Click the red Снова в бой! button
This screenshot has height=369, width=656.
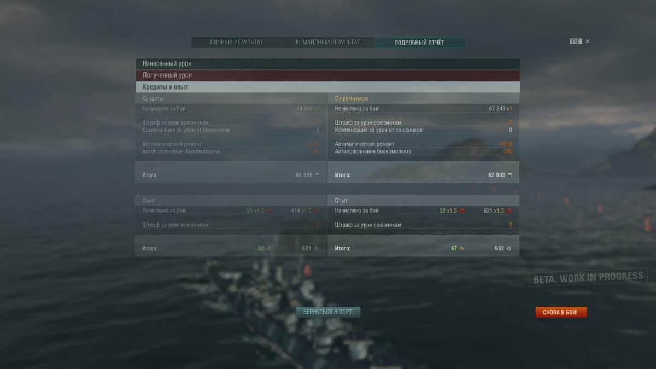pyautogui.click(x=561, y=313)
